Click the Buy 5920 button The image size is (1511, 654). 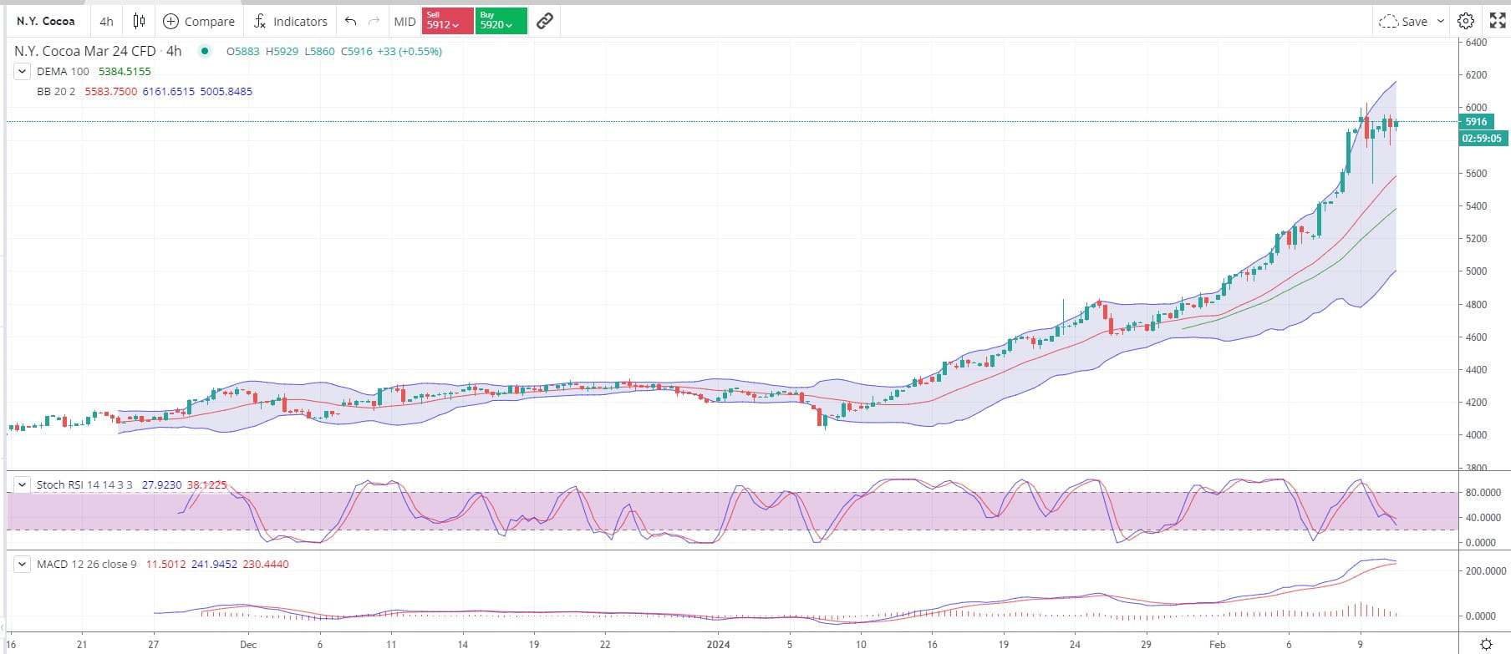pos(501,21)
